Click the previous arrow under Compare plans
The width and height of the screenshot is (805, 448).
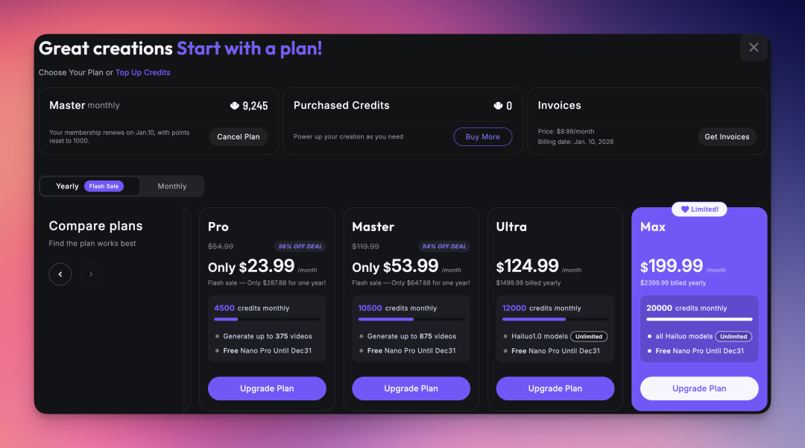60,274
